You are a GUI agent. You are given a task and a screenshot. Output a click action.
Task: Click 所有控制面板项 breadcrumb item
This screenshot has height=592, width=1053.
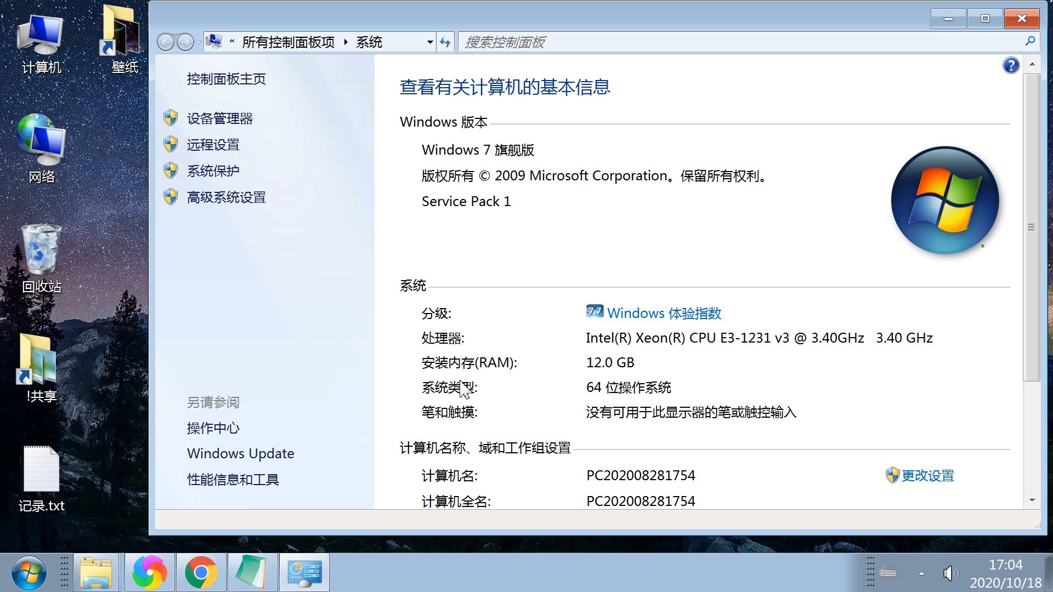(x=288, y=42)
